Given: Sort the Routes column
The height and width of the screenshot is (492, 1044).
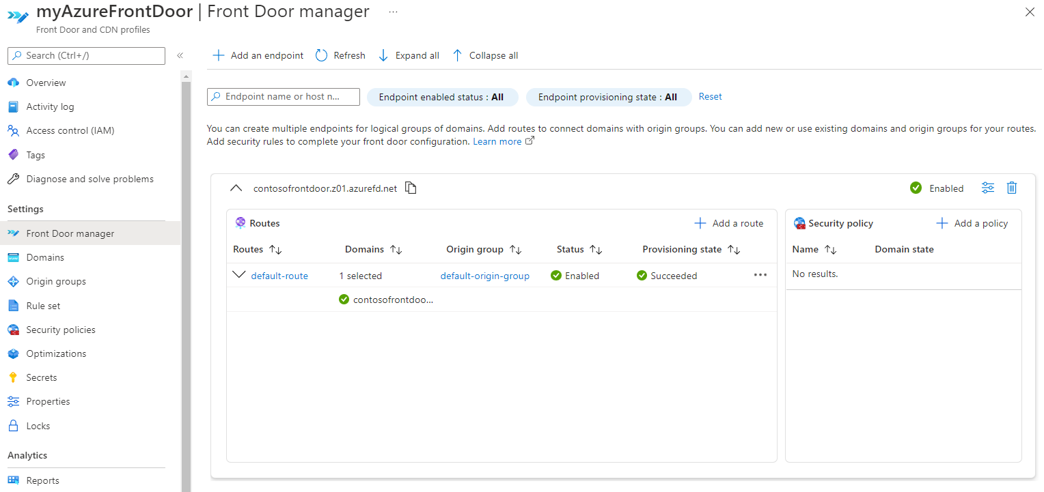Looking at the screenshot, I should point(275,250).
